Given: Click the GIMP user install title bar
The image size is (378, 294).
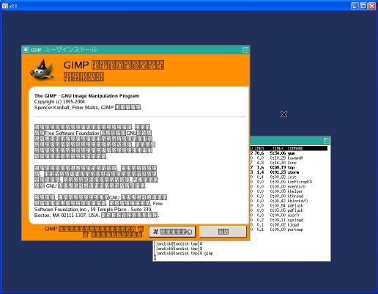Looking at the screenshot, I should 136,50.
